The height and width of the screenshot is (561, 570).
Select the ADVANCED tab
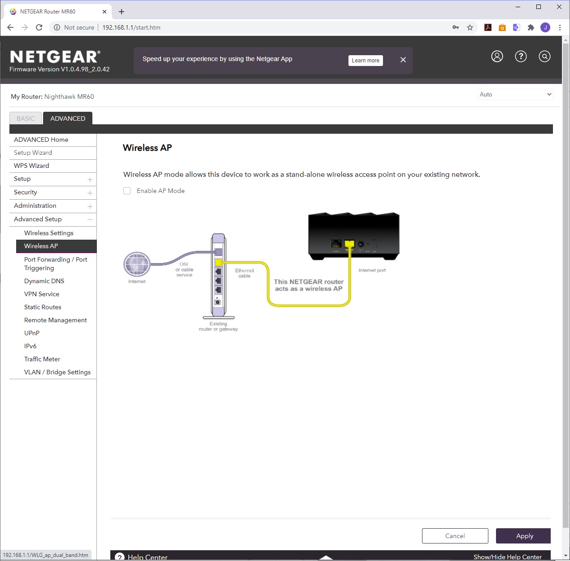click(68, 118)
